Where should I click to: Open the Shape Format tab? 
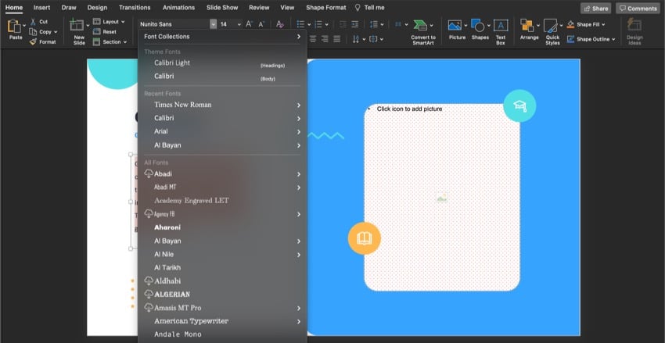[325, 7]
